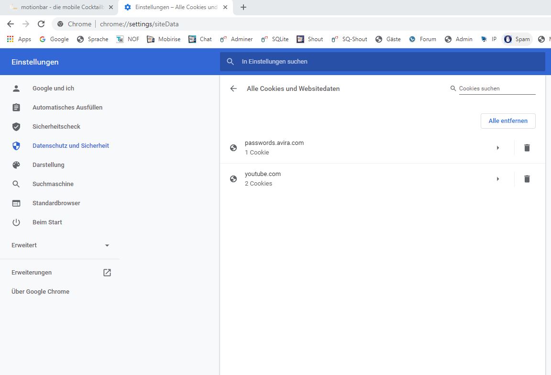Delete passwords.avira.com cookies via trash icon
The image size is (551, 375).
(527, 148)
